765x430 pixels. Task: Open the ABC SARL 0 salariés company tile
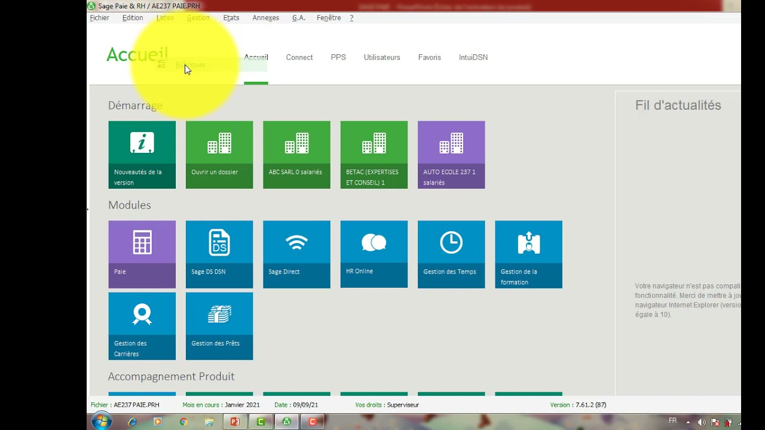pyautogui.click(x=296, y=155)
